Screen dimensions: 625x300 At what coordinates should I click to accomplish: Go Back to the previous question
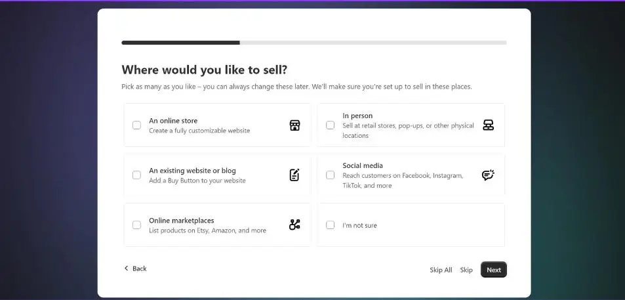(135, 268)
